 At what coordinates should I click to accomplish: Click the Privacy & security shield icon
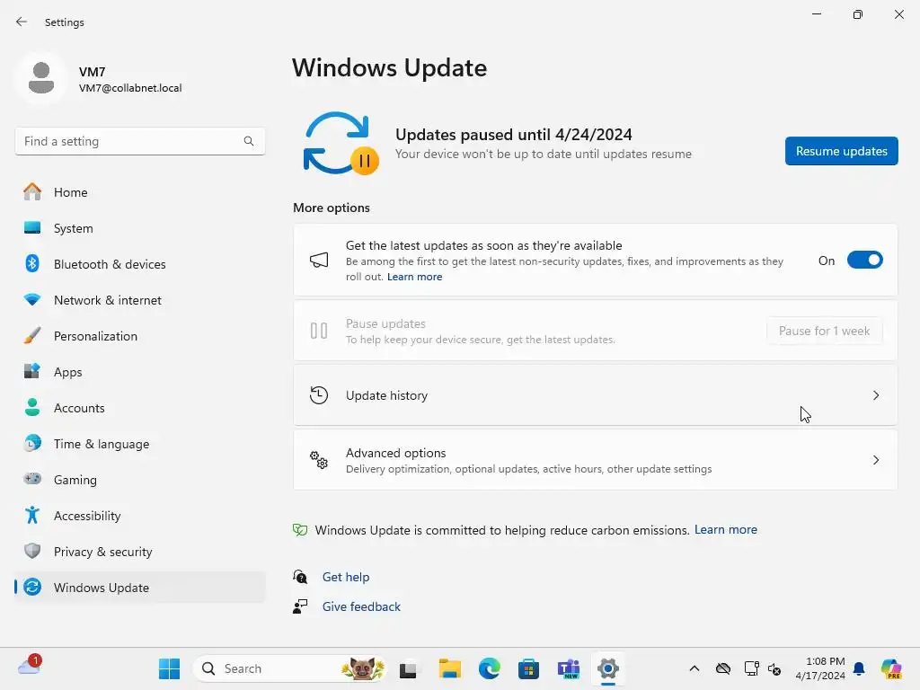coord(32,551)
